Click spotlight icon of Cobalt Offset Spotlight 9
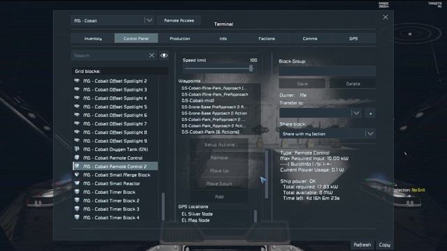Viewport: 447px width, 251px height. (77, 141)
